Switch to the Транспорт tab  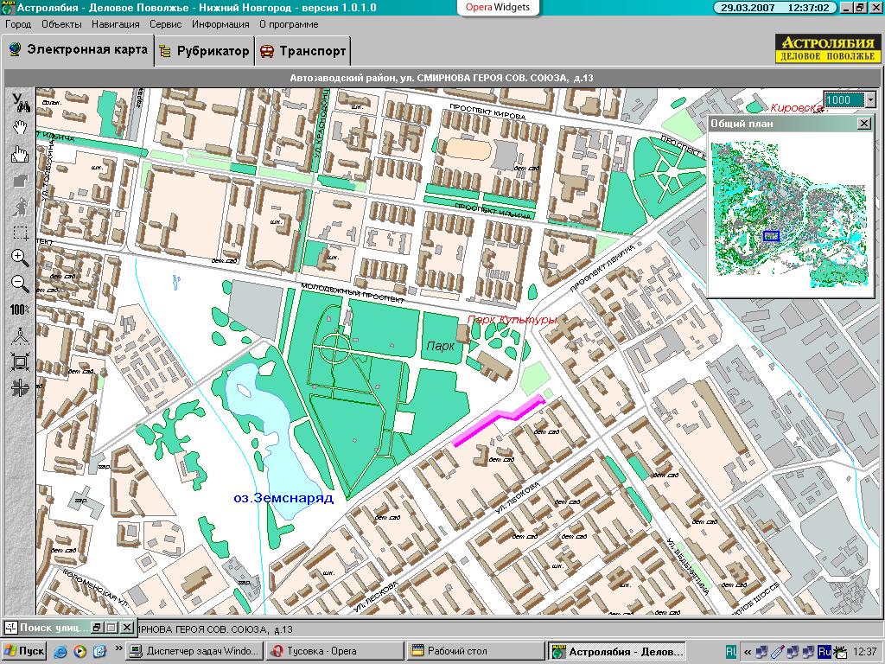[x=303, y=51]
